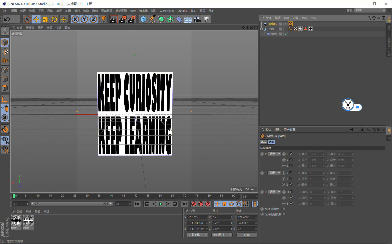392x244 pixels.
Task: Switch to the 基本 tab
Action: [x=264, y=142]
